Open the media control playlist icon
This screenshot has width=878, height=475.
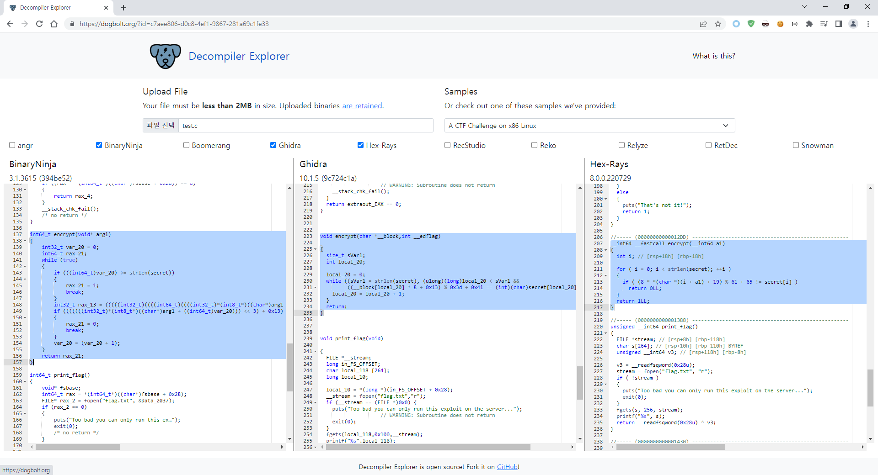824,24
